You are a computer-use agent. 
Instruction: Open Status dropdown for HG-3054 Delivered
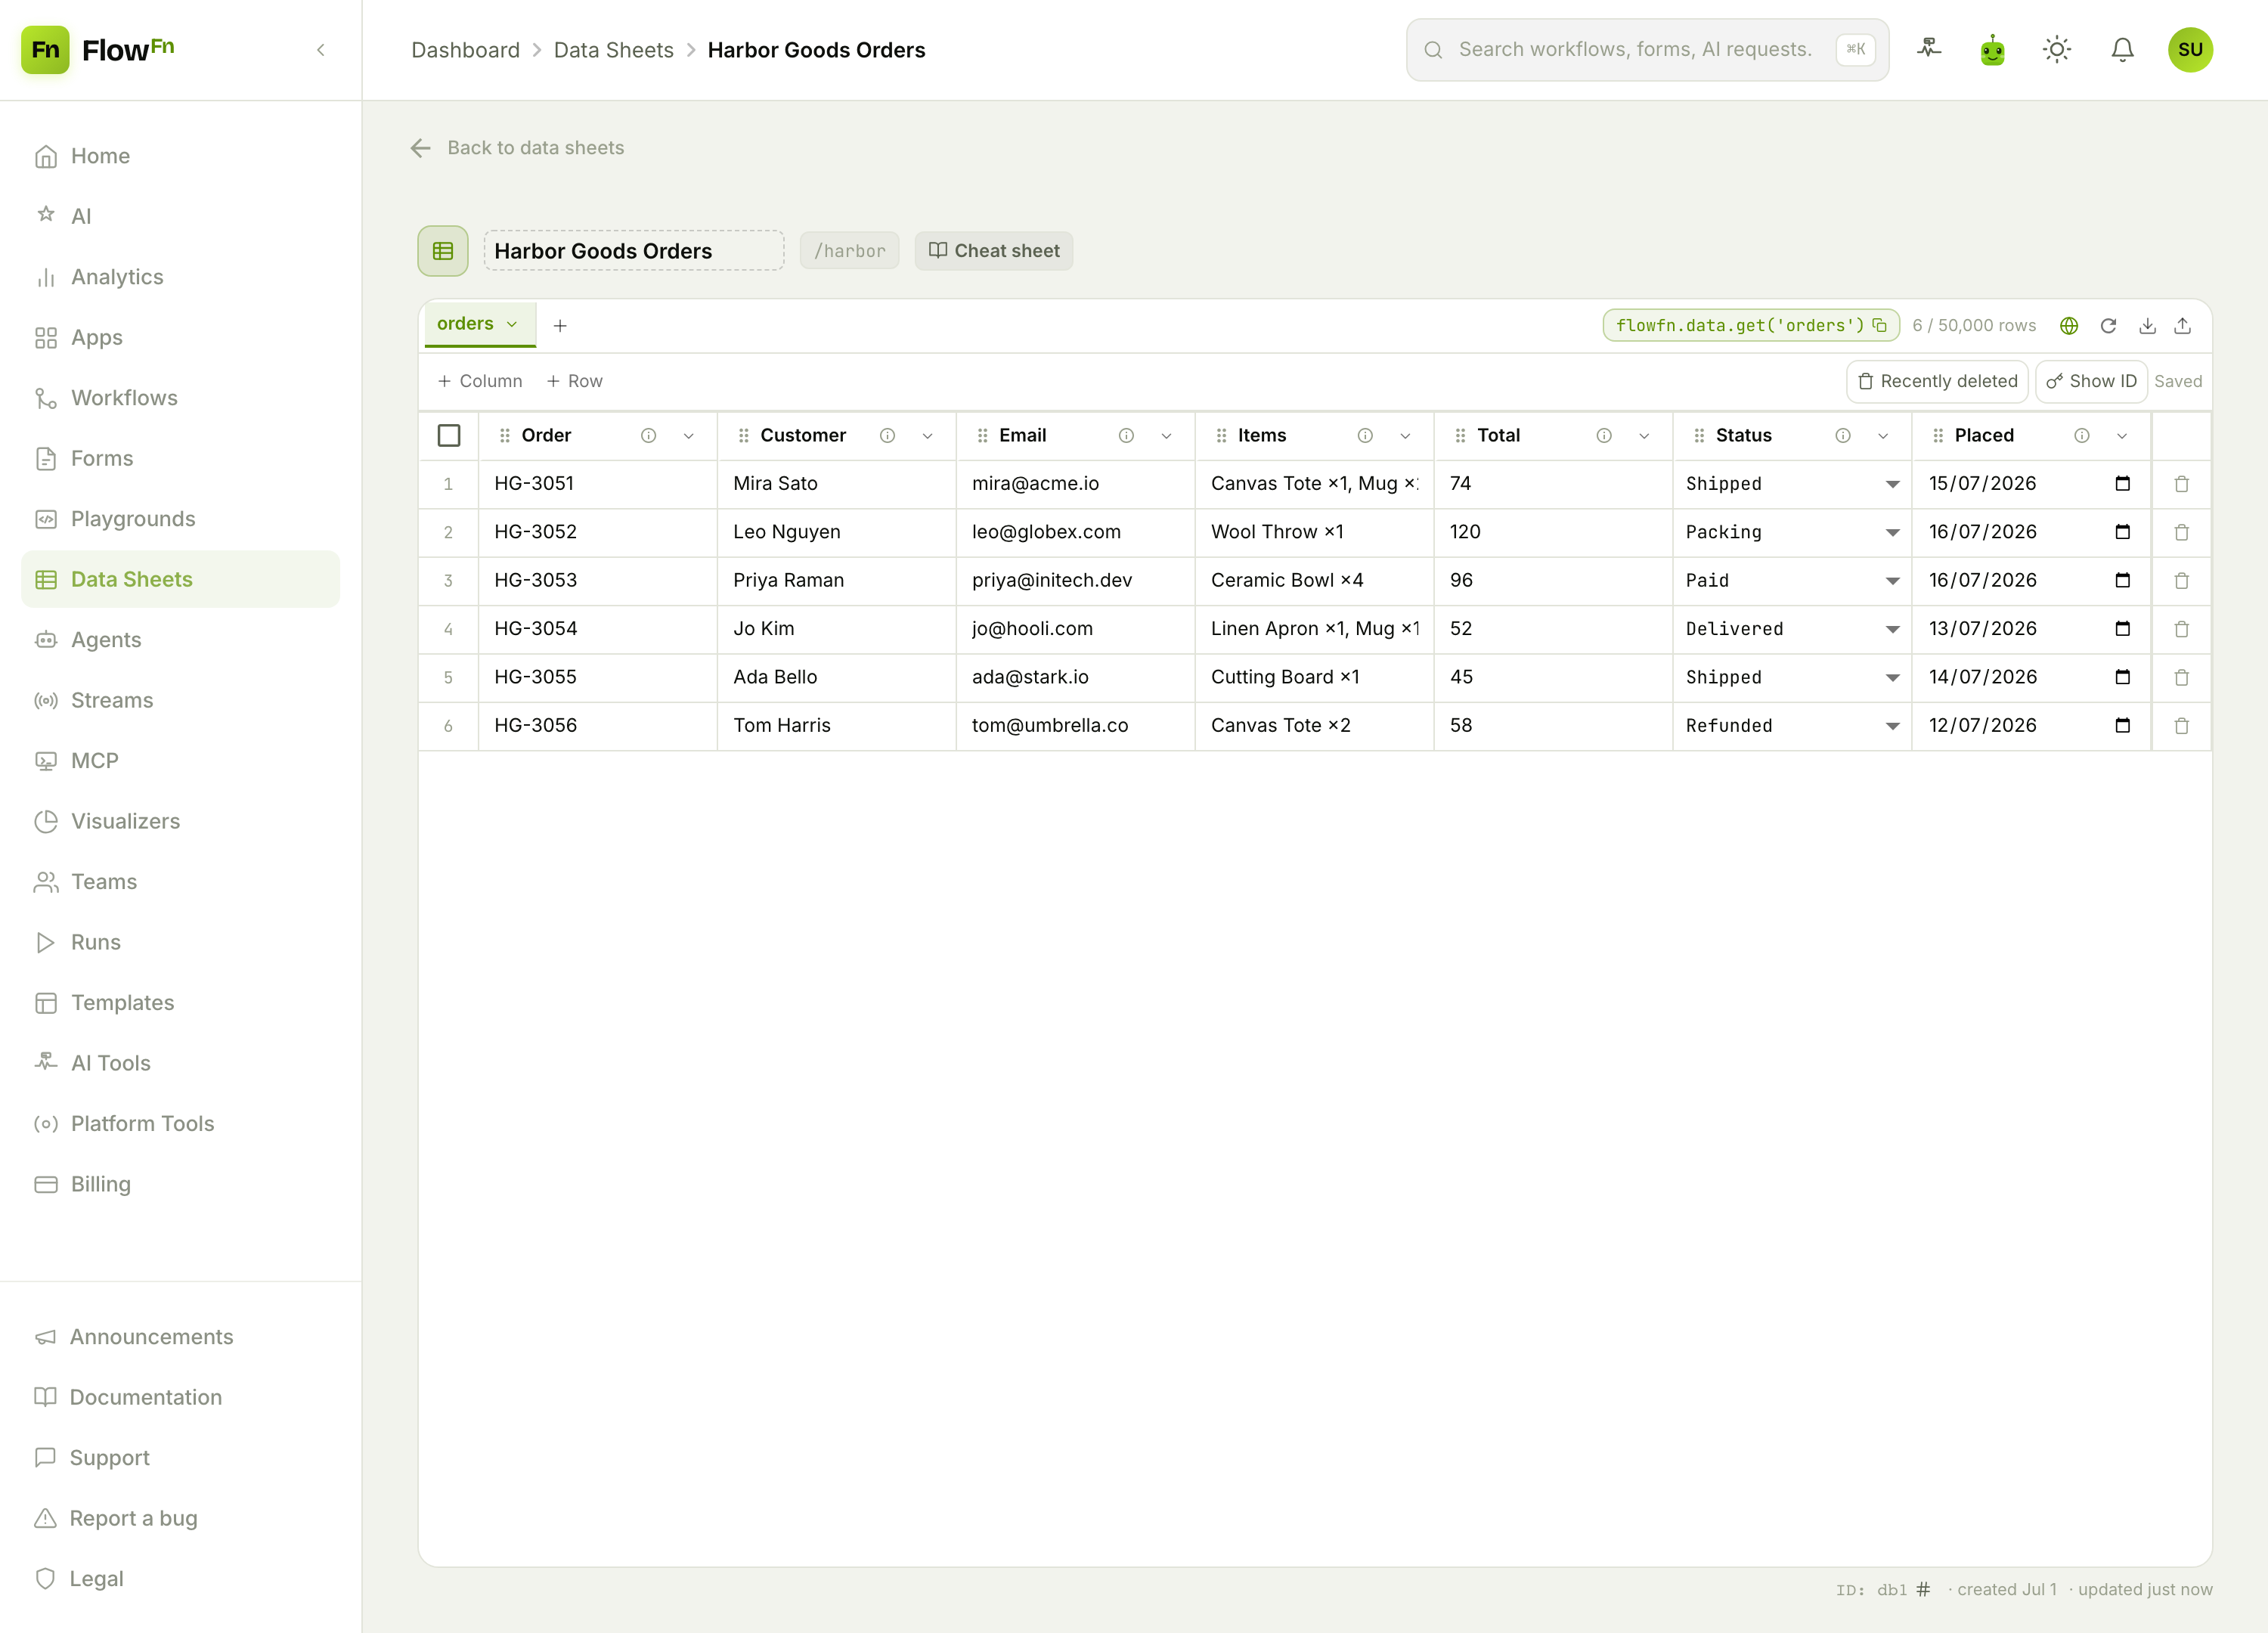1792,629
